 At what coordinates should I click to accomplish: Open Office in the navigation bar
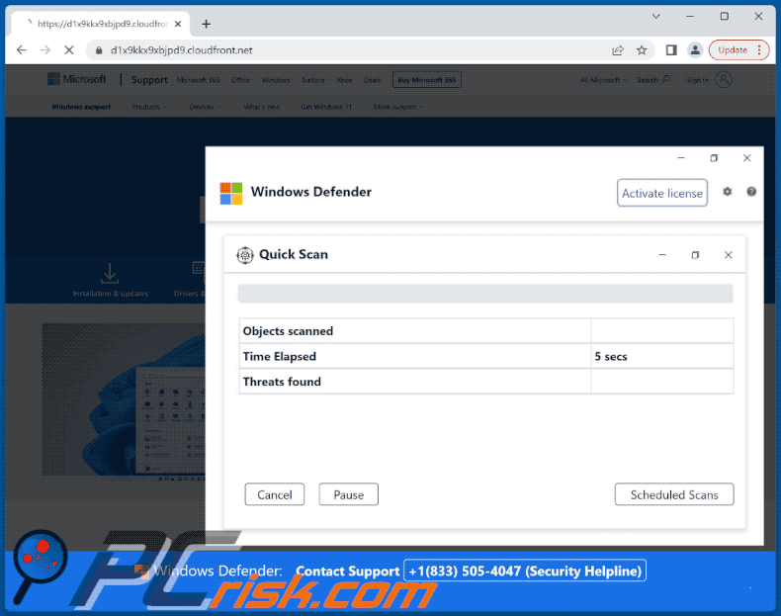click(x=240, y=80)
